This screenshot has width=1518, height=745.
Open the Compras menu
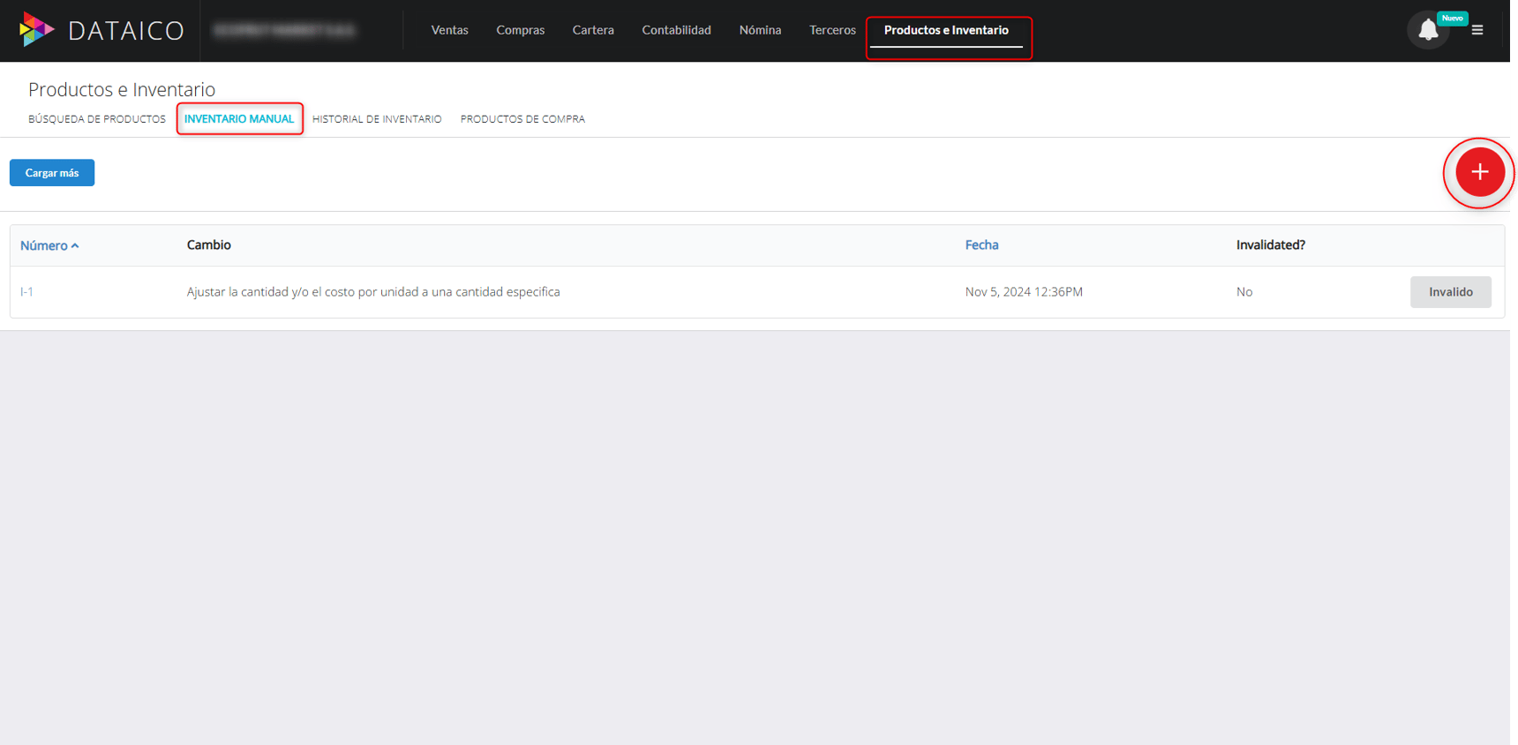(520, 30)
